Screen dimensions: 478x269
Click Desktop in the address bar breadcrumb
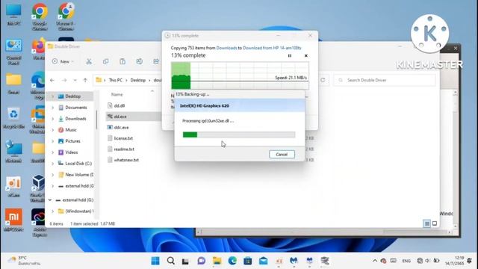pyautogui.click(x=137, y=80)
